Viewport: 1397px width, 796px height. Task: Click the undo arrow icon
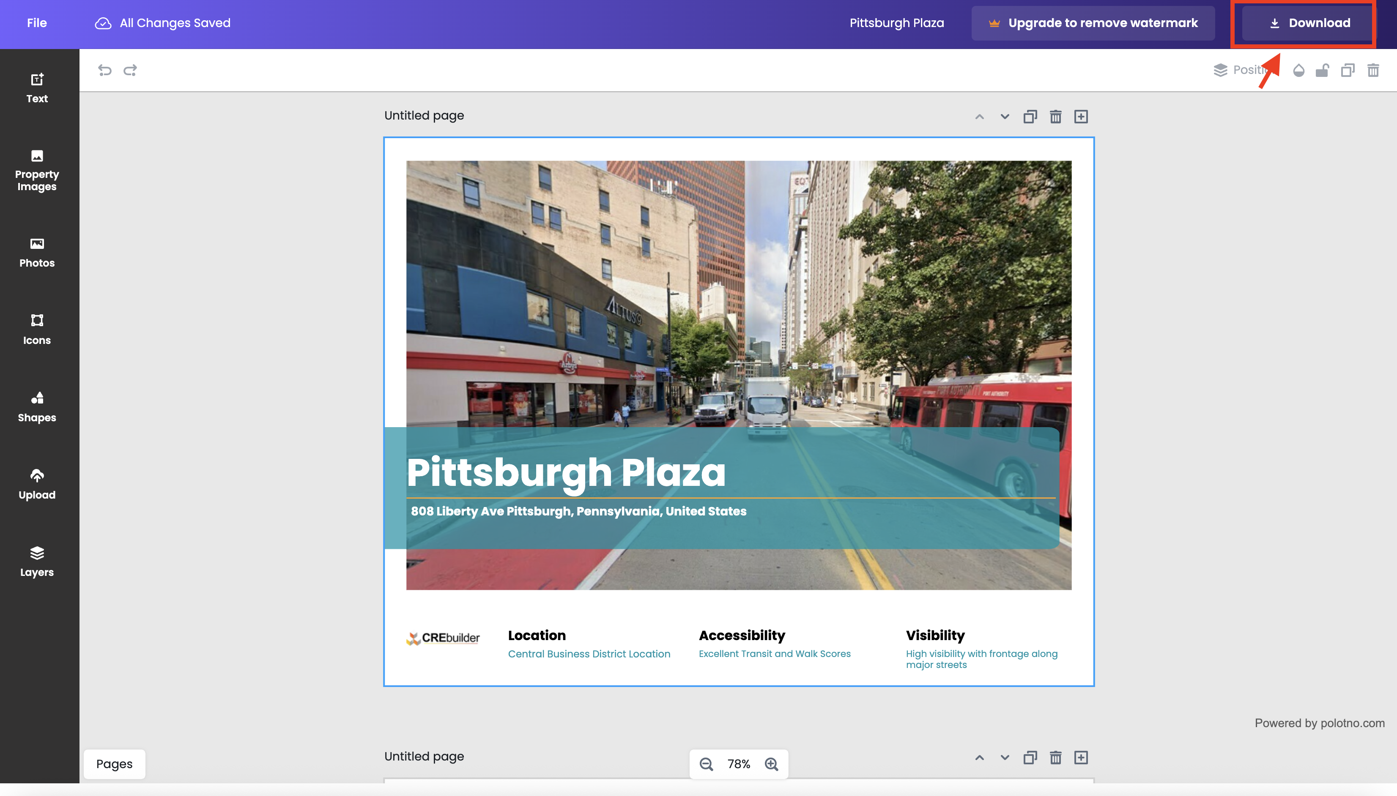click(104, 70)
